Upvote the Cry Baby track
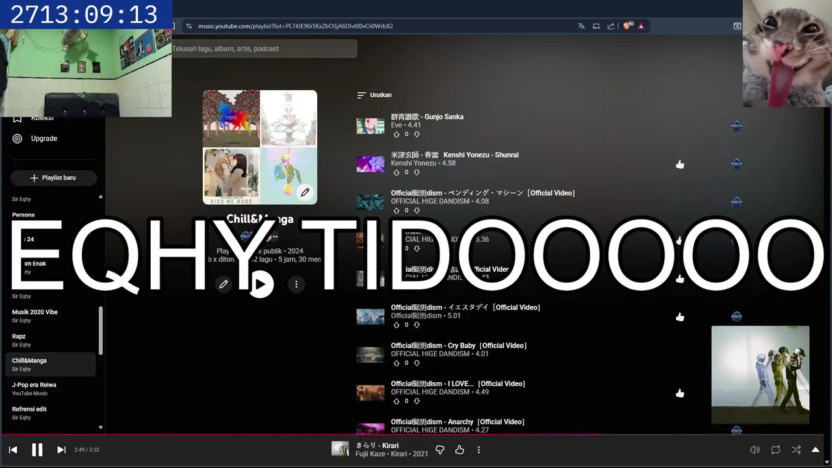Image resolution: width=832 pixels, height=468 pixels. [x=396, y=363]
